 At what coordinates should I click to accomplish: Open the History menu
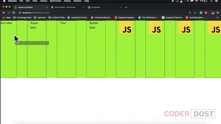click(x=44, y=1)
